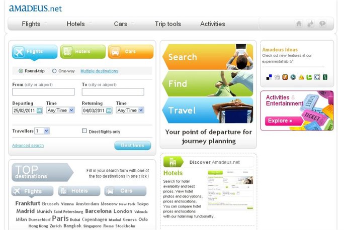347x230 pixels.
Task: Click the Delicious bookmark share icon
Action: 269,77
